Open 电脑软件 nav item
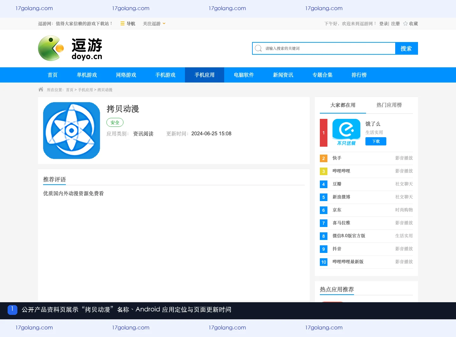Screen dimensions: 456x337 pos(244,75)
